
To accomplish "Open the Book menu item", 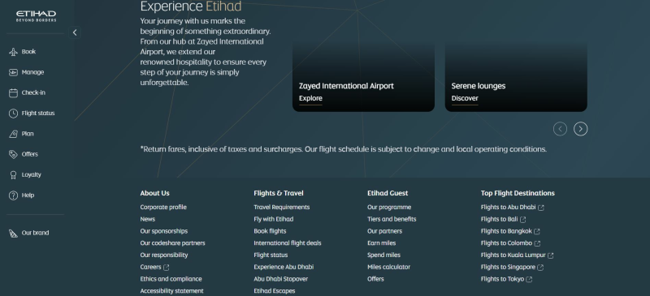I will coord(28,52).
